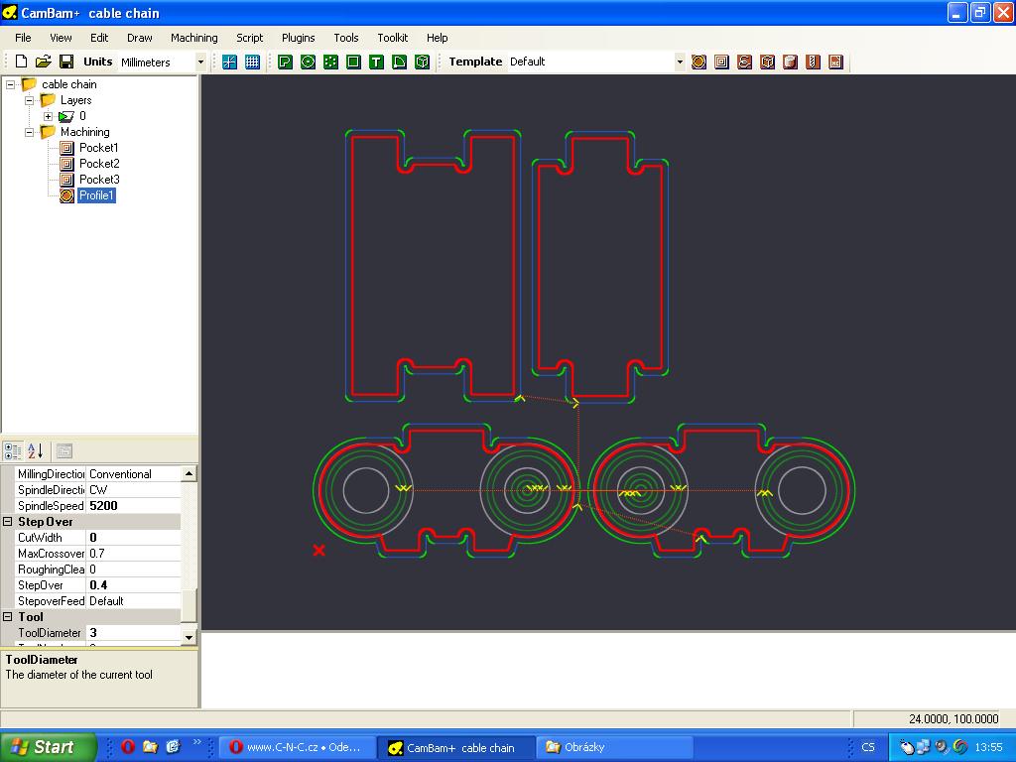
Task: Click the Windows Start button
Action: click(x=48, y=747)
